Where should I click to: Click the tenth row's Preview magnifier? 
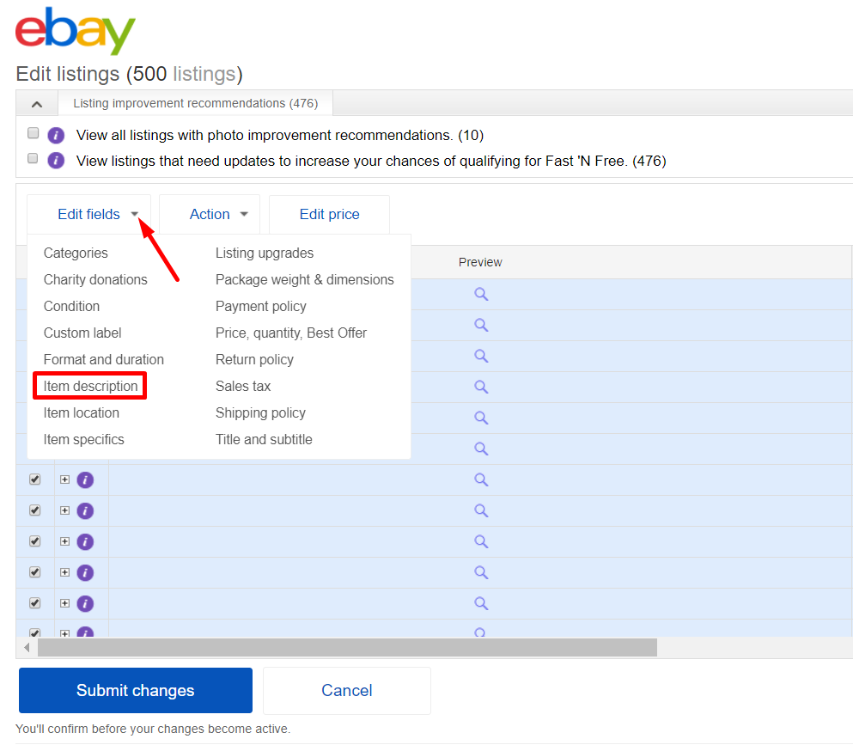coord(481,572)
